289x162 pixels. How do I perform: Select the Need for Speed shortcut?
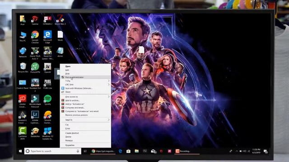click(47, 53)
